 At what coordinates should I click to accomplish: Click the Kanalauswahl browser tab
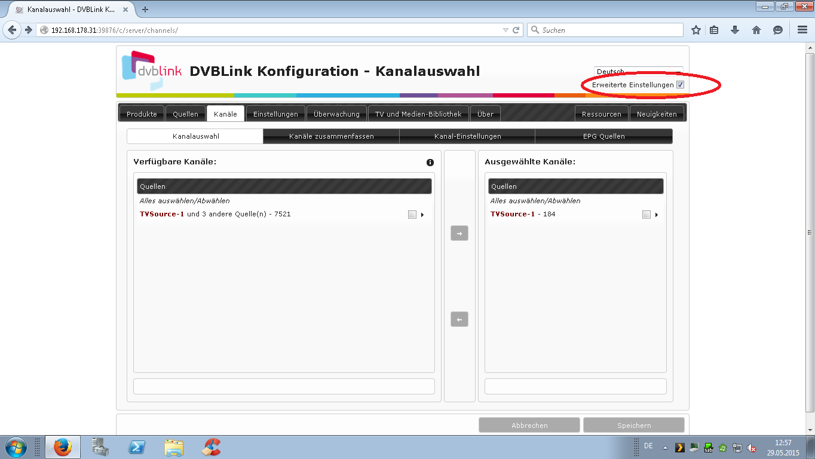(71, 10)
